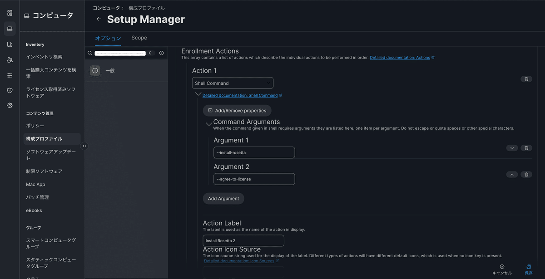Screen dimensions: 545x279
Task: Click the Add Argument button
Action: pyautogui.click(x=223, y=198)
